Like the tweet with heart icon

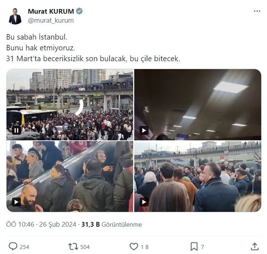tap(134, 247)
